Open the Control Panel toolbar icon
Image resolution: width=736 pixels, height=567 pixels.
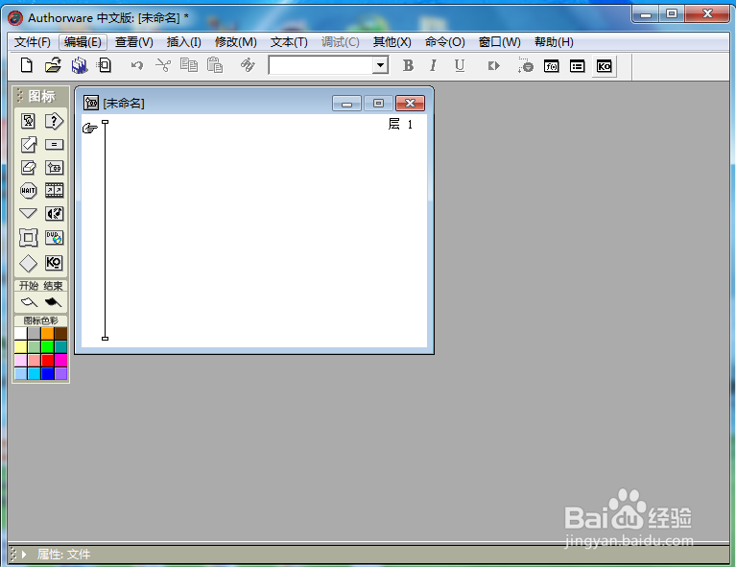click(525, 65)
